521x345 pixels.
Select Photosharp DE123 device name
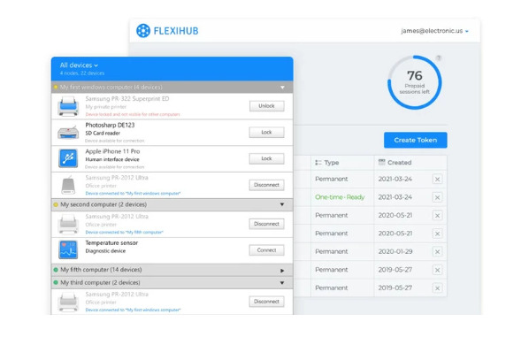tap(110, 125)
